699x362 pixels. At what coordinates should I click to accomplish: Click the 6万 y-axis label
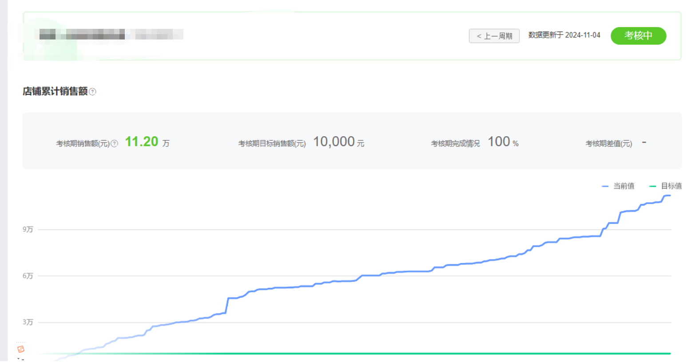click(x=28, y=276)
